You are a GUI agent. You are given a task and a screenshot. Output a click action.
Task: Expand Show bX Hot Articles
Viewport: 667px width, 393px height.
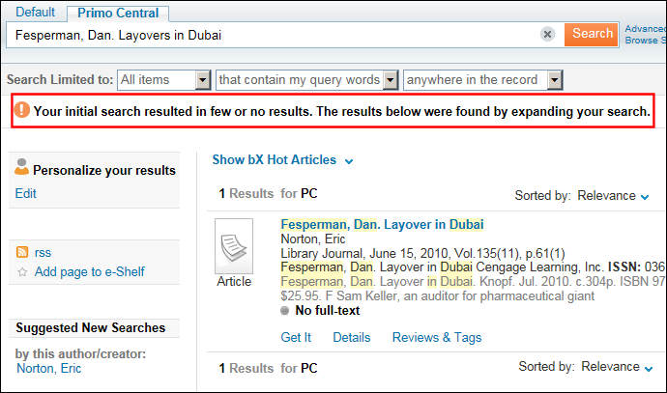click(x=283, y=159)
